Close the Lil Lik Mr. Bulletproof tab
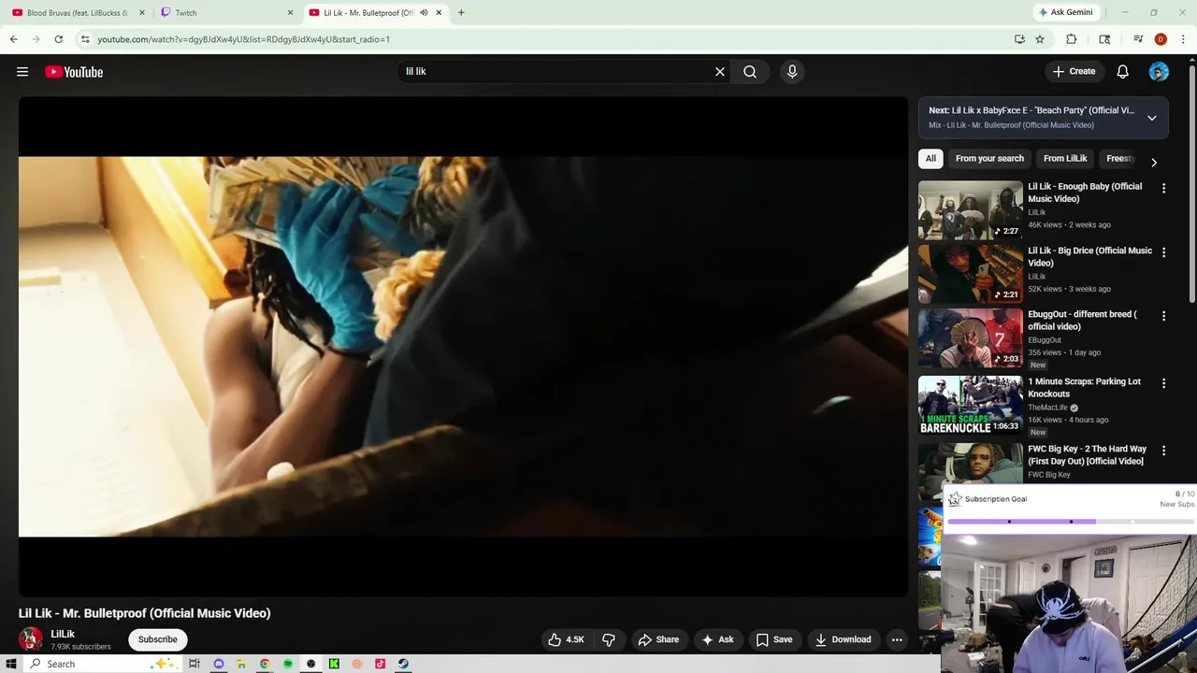 point(439,13)
